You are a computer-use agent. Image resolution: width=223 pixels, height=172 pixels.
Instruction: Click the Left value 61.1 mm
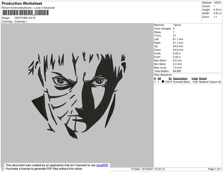coord(178,39)
